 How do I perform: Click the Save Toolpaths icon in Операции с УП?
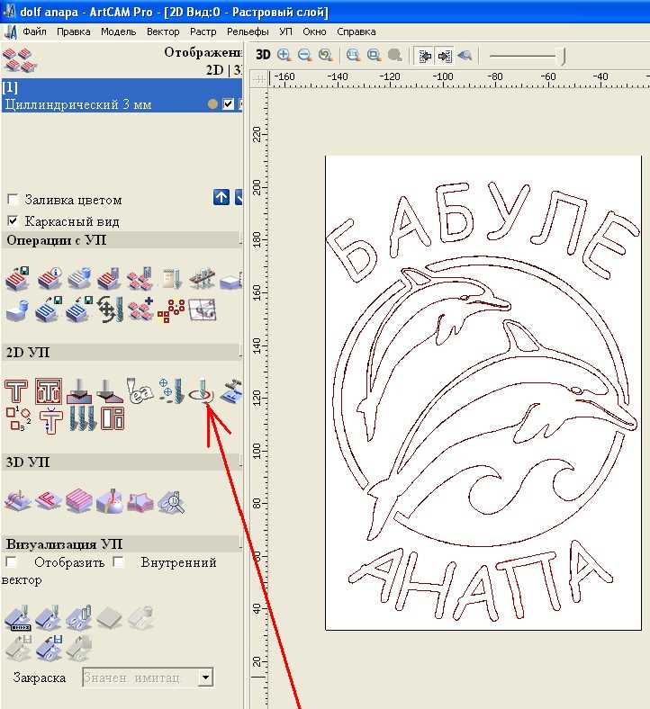(x=17, y=280)
